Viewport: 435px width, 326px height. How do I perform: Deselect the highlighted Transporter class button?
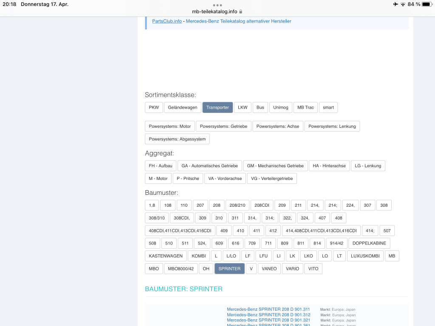click(217, 107)
